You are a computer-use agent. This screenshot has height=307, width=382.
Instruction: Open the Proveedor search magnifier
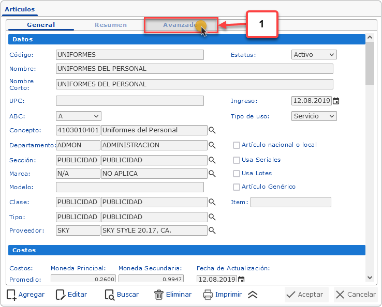click(x=212, y=231)
